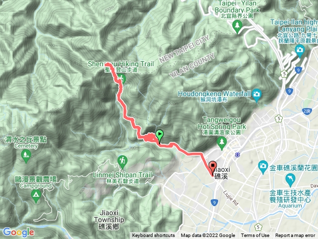Open the Terms of Use link
The width and height of the screenshot is (318, 239).
(x=255, y=236)
